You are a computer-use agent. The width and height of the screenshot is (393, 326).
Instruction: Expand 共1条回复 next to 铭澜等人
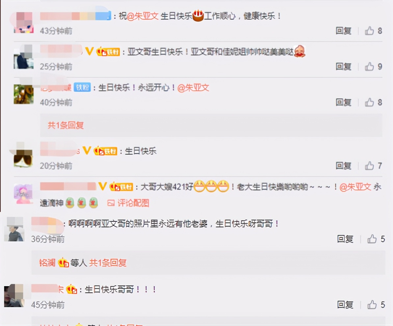point(108,263)
